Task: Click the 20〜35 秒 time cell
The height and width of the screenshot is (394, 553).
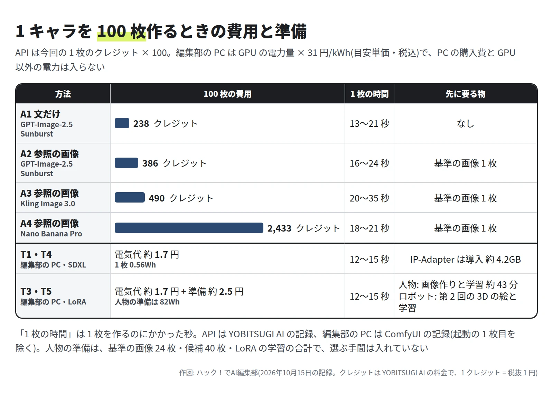Action: point(369,198)
